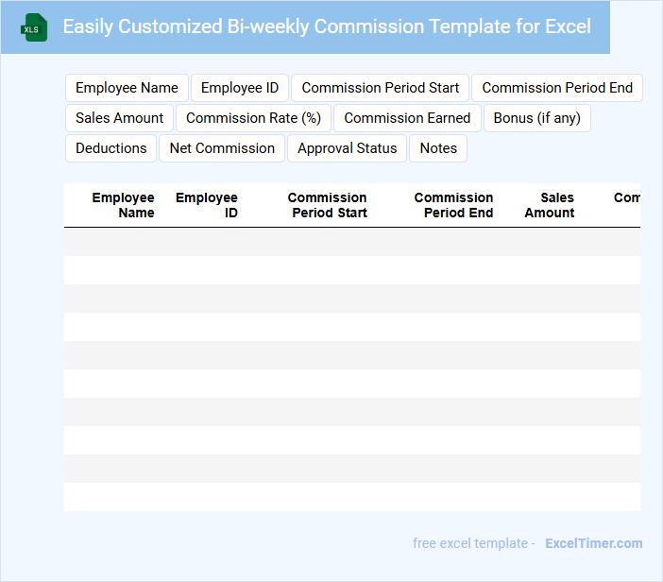Screen dimensions: 663x582
Task: Choose the Net Commission tag
Action: point(222,148)
